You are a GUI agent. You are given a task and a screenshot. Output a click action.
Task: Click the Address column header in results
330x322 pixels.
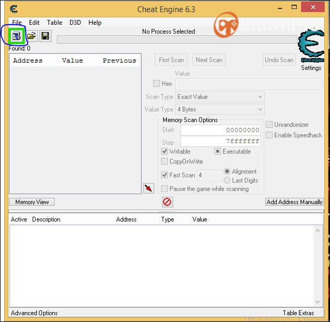(34, 61)
